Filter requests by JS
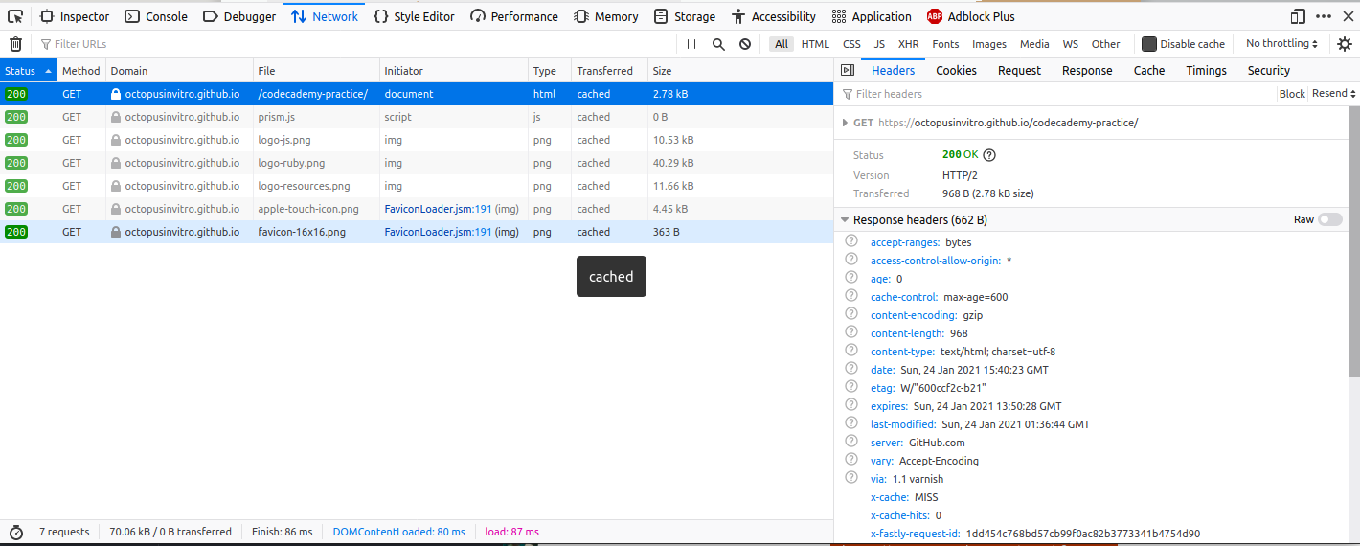This screenshot has width=1360, height=546. tap(879, 44)
